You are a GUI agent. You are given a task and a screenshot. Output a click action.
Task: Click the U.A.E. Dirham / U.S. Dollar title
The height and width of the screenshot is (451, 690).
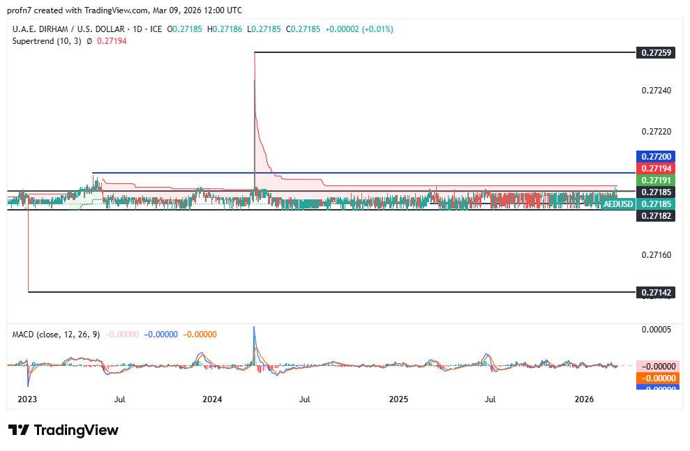click(x=66, y=29)
